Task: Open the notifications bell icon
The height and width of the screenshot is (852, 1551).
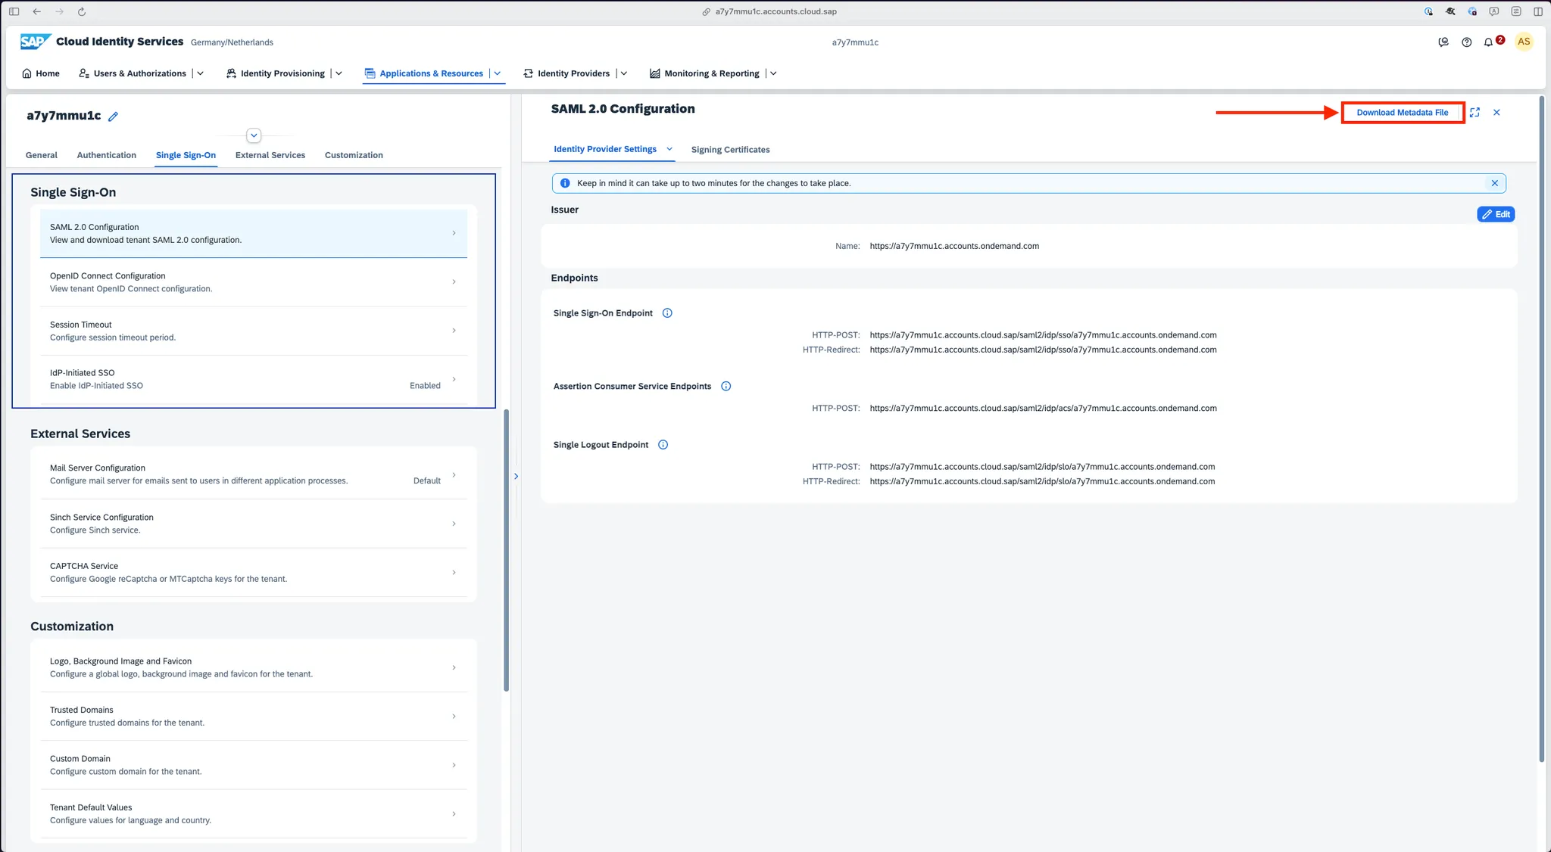Action: [1488, 42]
